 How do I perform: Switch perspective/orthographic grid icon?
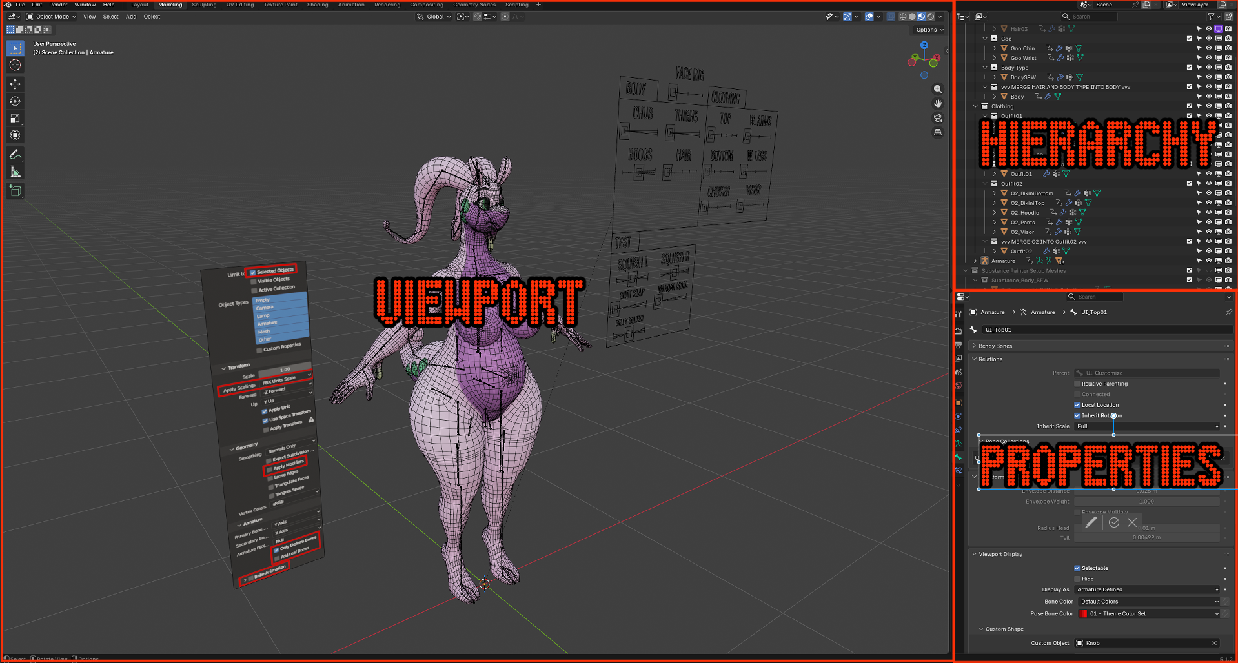pyautogui.click(x=938, y=132)
